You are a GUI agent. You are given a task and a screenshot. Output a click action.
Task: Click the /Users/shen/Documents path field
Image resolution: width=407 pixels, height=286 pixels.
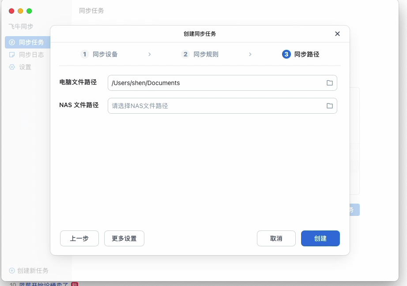click(199, 82)
